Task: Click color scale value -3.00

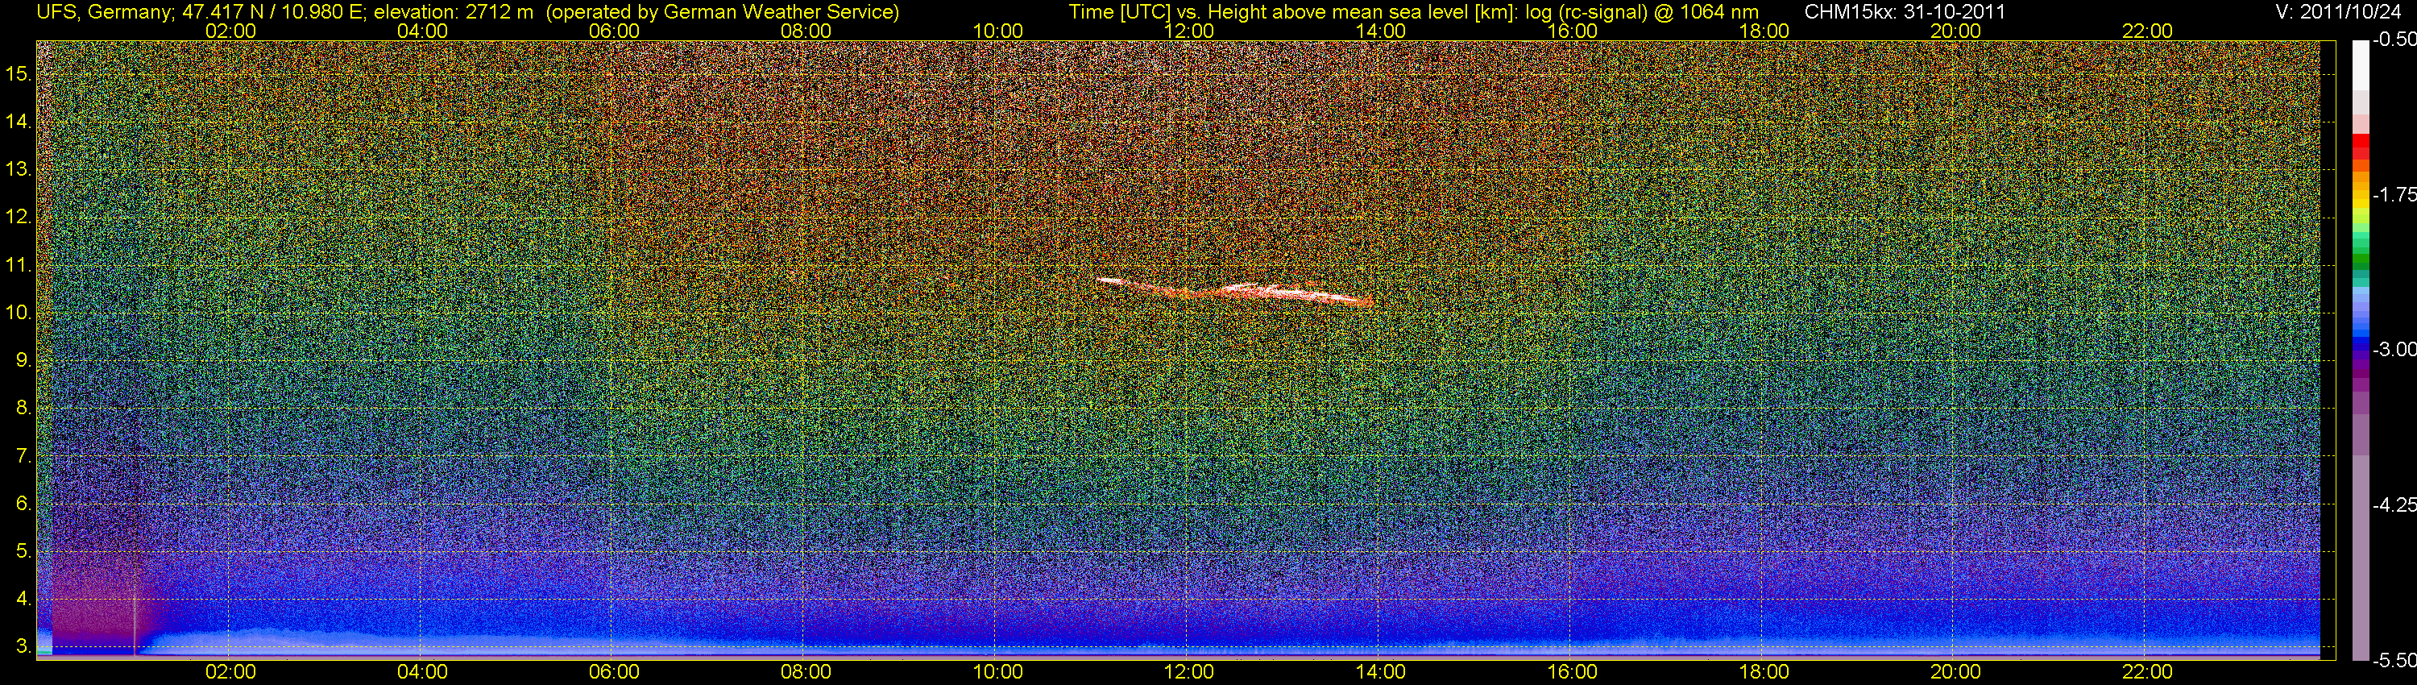Action: [2394, 349]
